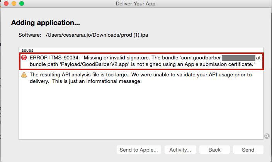Click the greyed-out redacted bundle identifier
Screen dimensions: 272x162
[238, 57]
